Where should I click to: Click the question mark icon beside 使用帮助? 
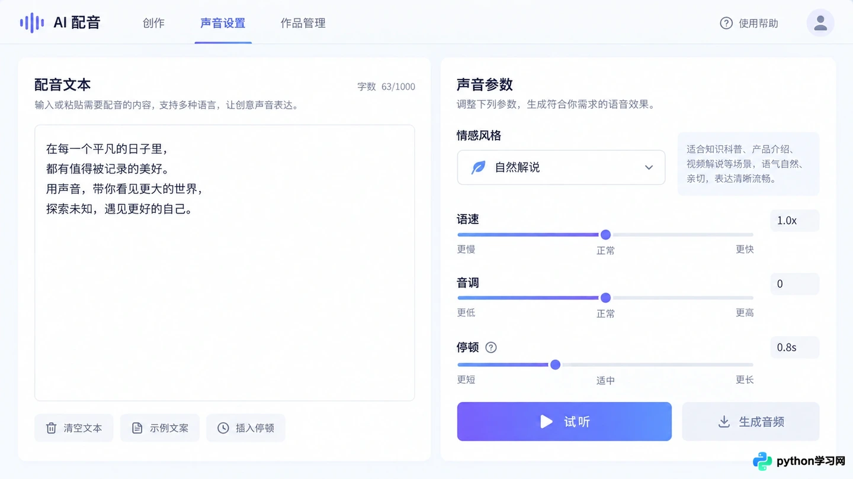[726, 23]
